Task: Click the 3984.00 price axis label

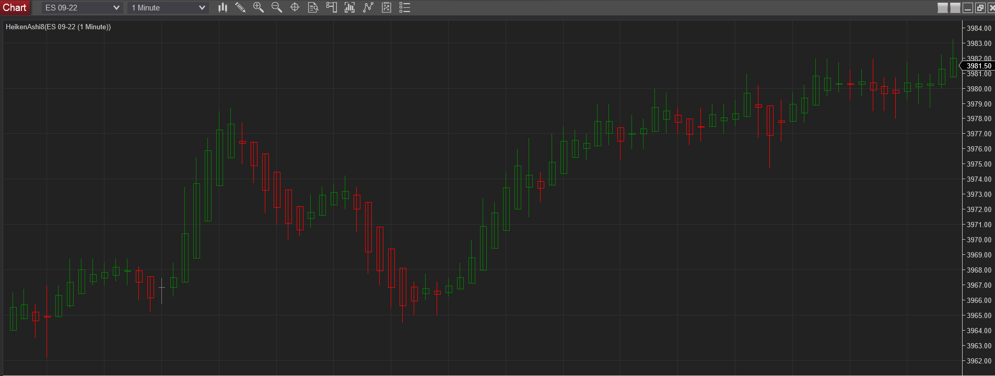Action: click(x=979, y=28)
